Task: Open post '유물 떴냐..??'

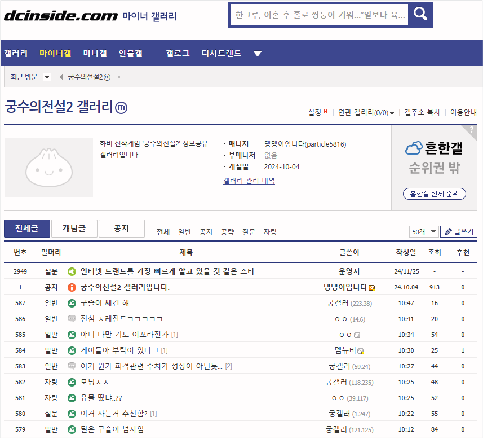Action: coord(101,398)
